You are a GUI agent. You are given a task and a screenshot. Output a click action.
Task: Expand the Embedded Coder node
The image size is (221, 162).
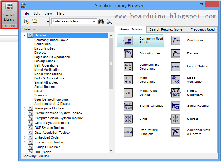click(25, 137)
